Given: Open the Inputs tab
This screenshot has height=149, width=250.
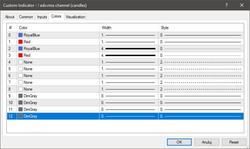Looking at the screenshot, I should (x=42, y=17).
